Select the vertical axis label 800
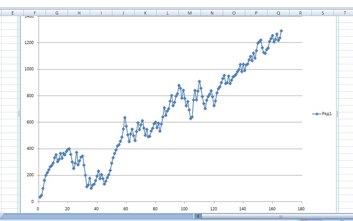 pyautogui.click(x=30, y=96)
